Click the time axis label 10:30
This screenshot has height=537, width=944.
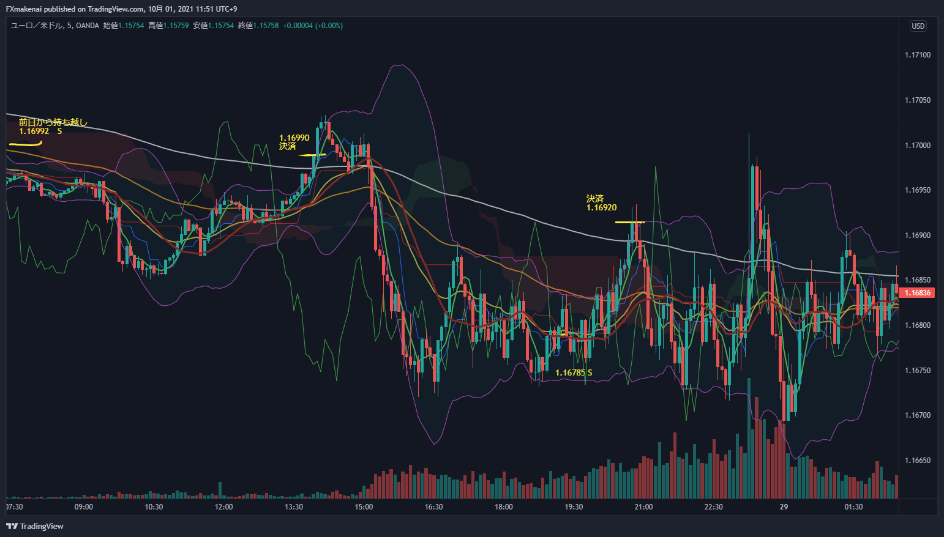(154, 507)
